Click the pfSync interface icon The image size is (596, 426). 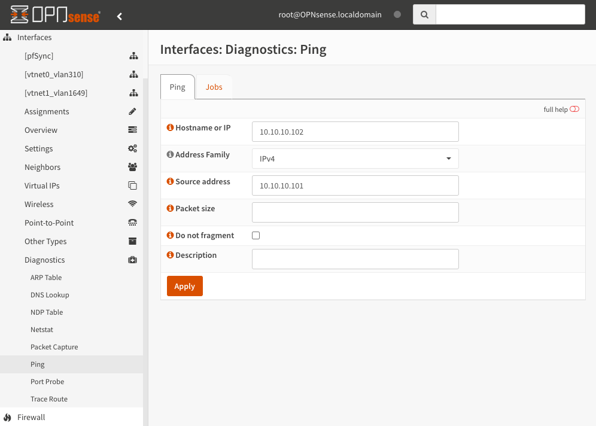point(133,56)
